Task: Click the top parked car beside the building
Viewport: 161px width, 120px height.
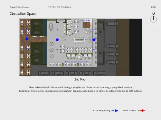Action: 112,24
